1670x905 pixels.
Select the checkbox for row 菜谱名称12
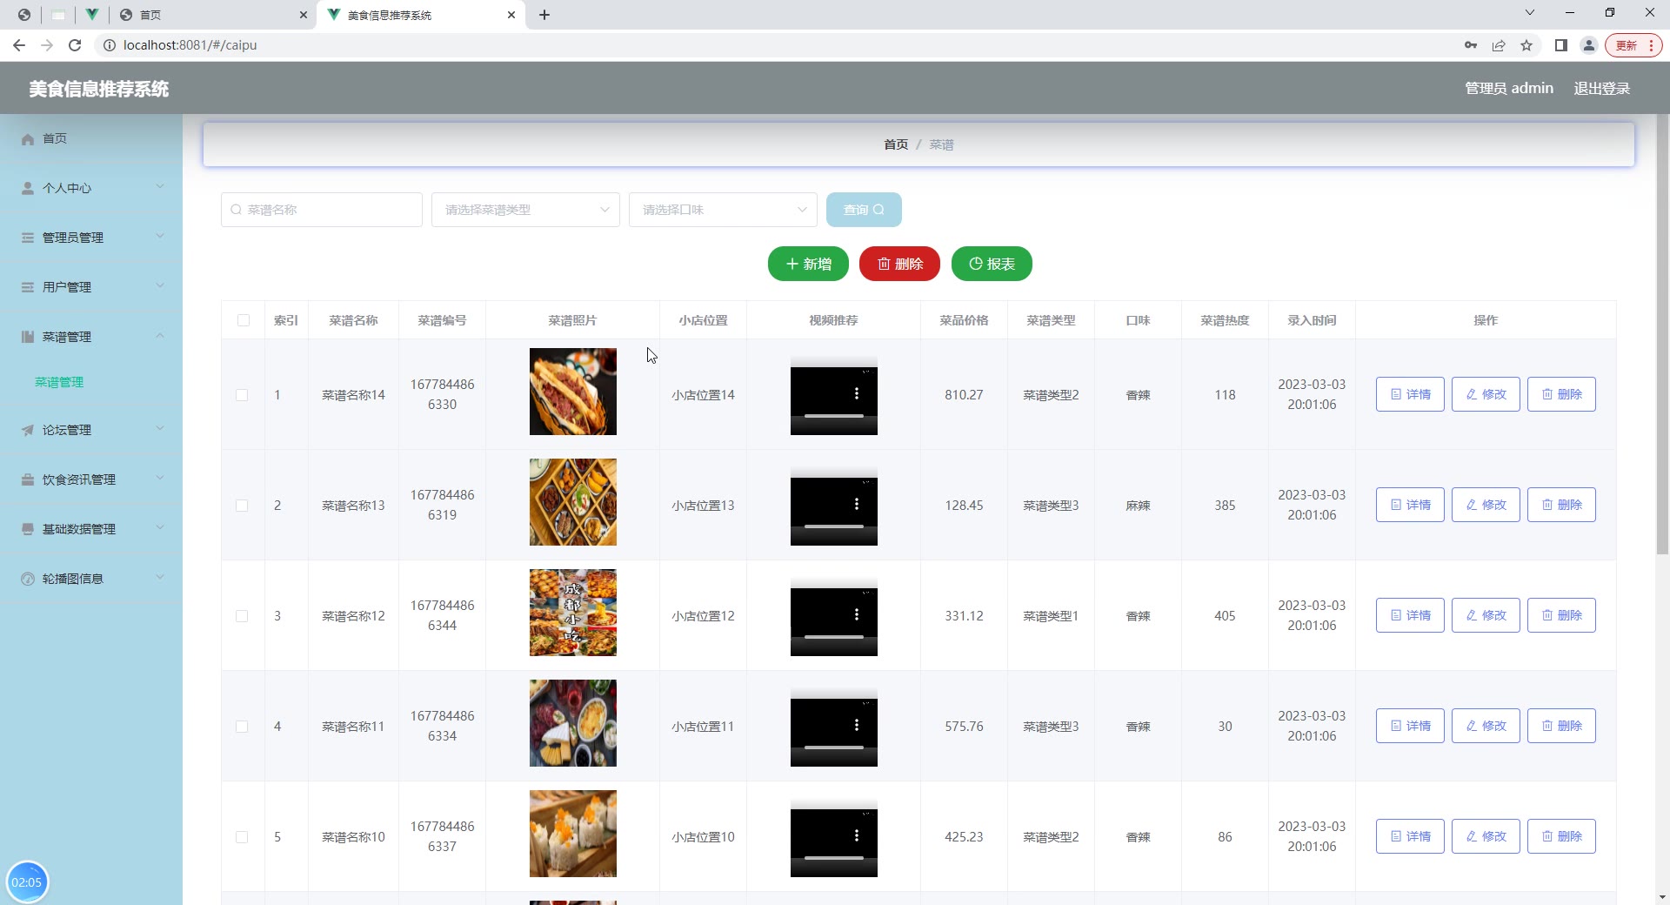click(x=243, y=616)
